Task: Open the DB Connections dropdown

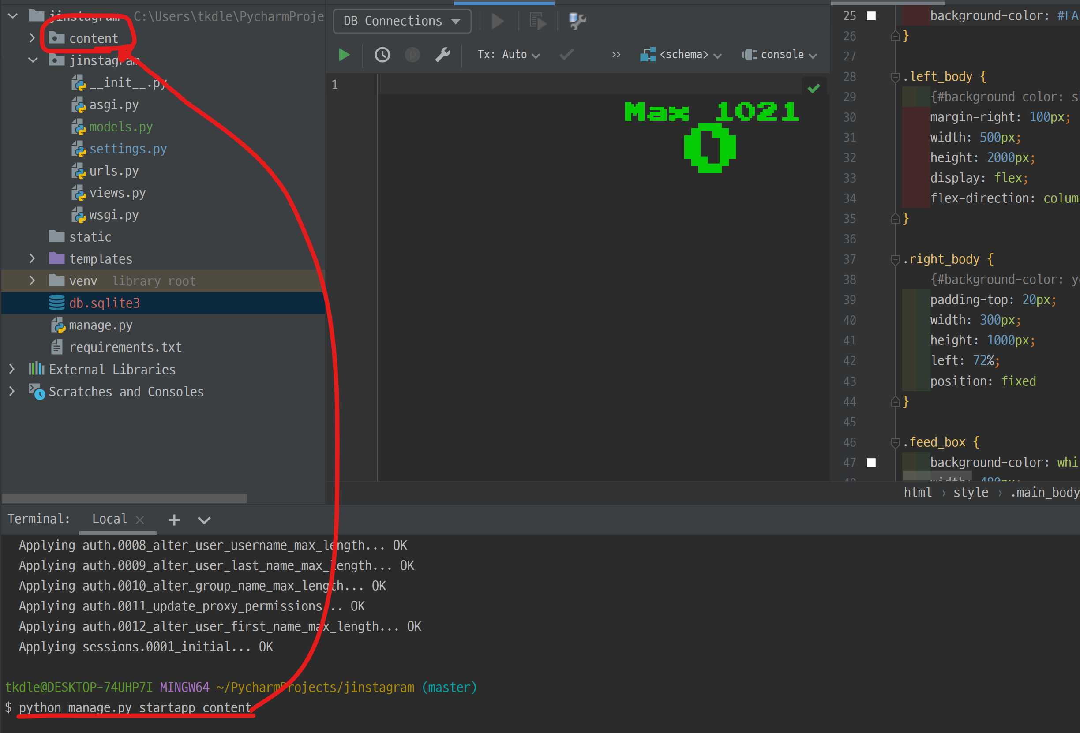Action: 402,21
